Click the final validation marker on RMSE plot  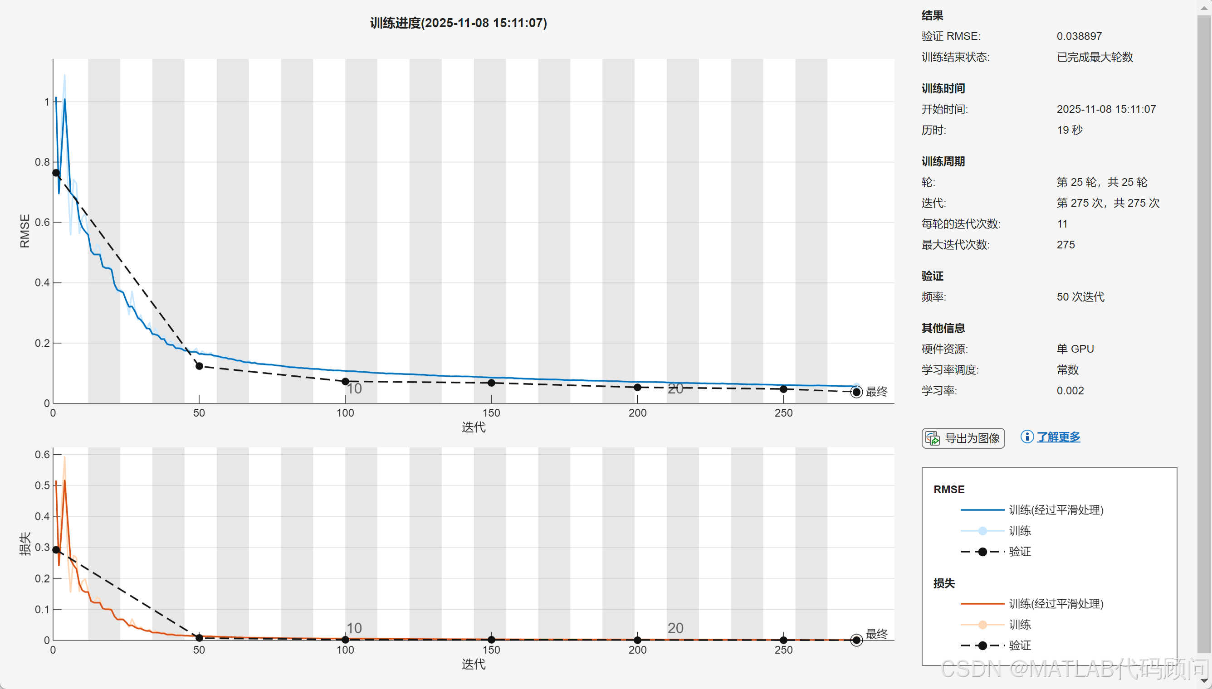(x=856, y=392)
